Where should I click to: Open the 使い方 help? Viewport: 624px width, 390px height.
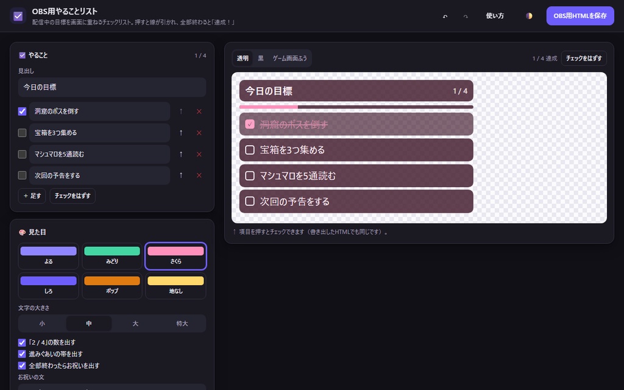pyautogui.click(x=495, y=16)
